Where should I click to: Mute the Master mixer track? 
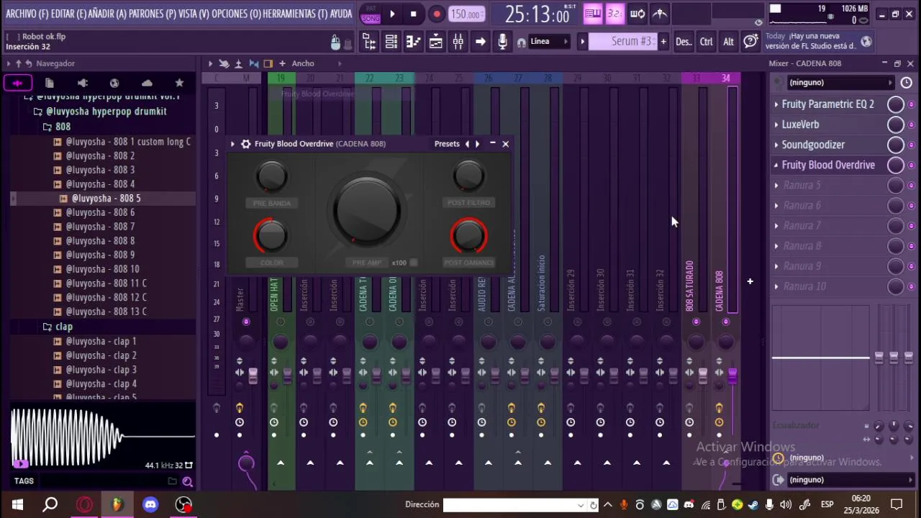(x=246, y=322)
